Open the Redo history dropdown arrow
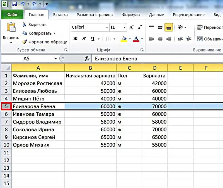 [x=40, y=4]
